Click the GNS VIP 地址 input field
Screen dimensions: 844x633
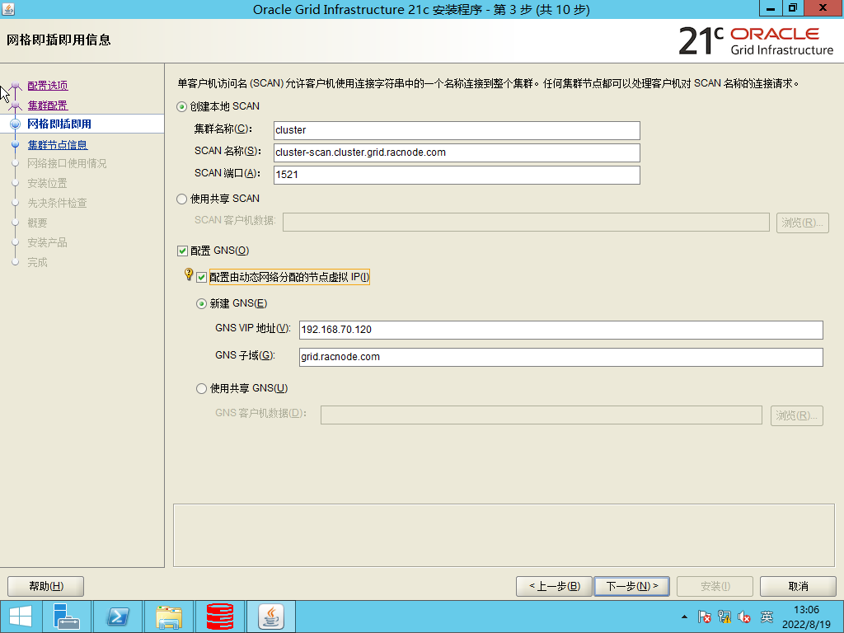(x=560, y=330)
